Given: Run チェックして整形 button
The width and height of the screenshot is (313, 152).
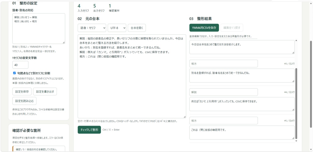Looking at the screenshot, I should [89, 130].
